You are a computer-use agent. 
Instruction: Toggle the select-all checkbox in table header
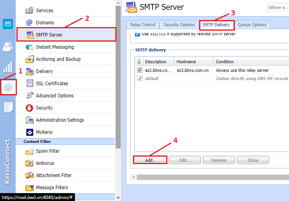tap(140, 62)
